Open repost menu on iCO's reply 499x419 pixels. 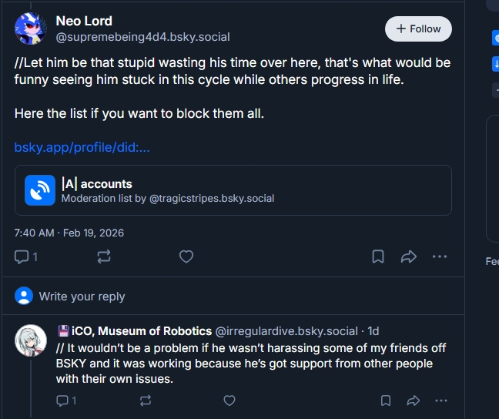point(146,401)
